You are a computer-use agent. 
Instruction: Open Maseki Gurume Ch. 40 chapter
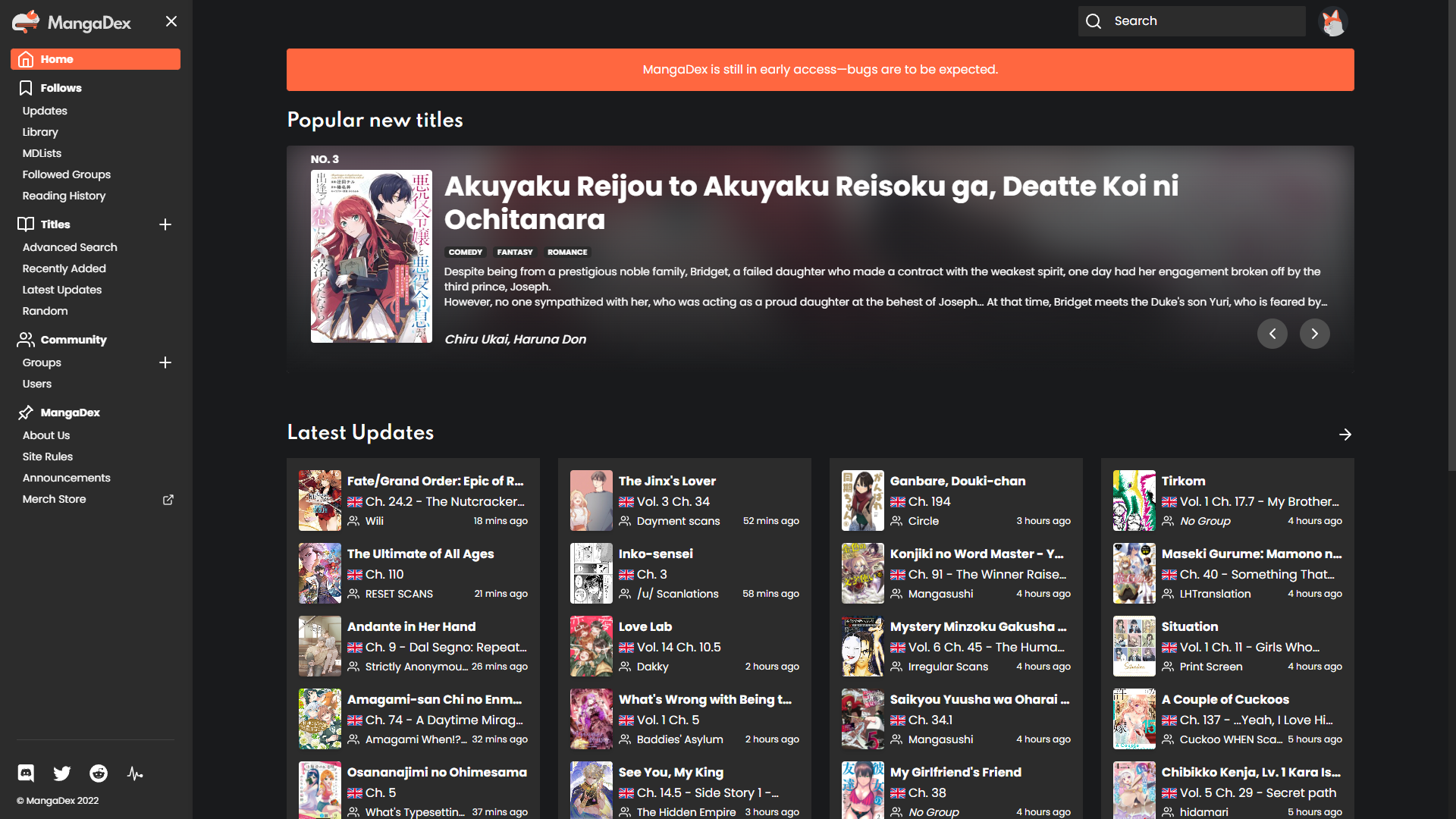tap(1257, 574)
